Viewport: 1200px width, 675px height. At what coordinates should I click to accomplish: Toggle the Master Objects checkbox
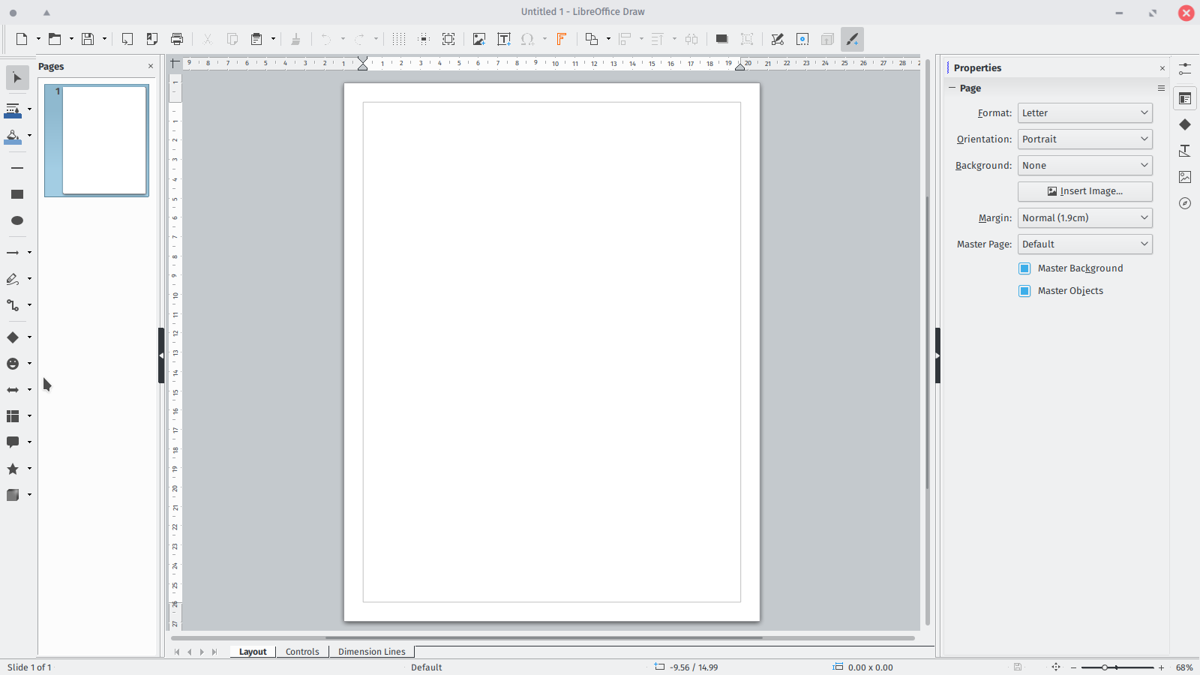click(x=1024, y=291)
